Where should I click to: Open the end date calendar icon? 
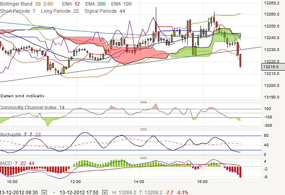(x=104, y=192)
